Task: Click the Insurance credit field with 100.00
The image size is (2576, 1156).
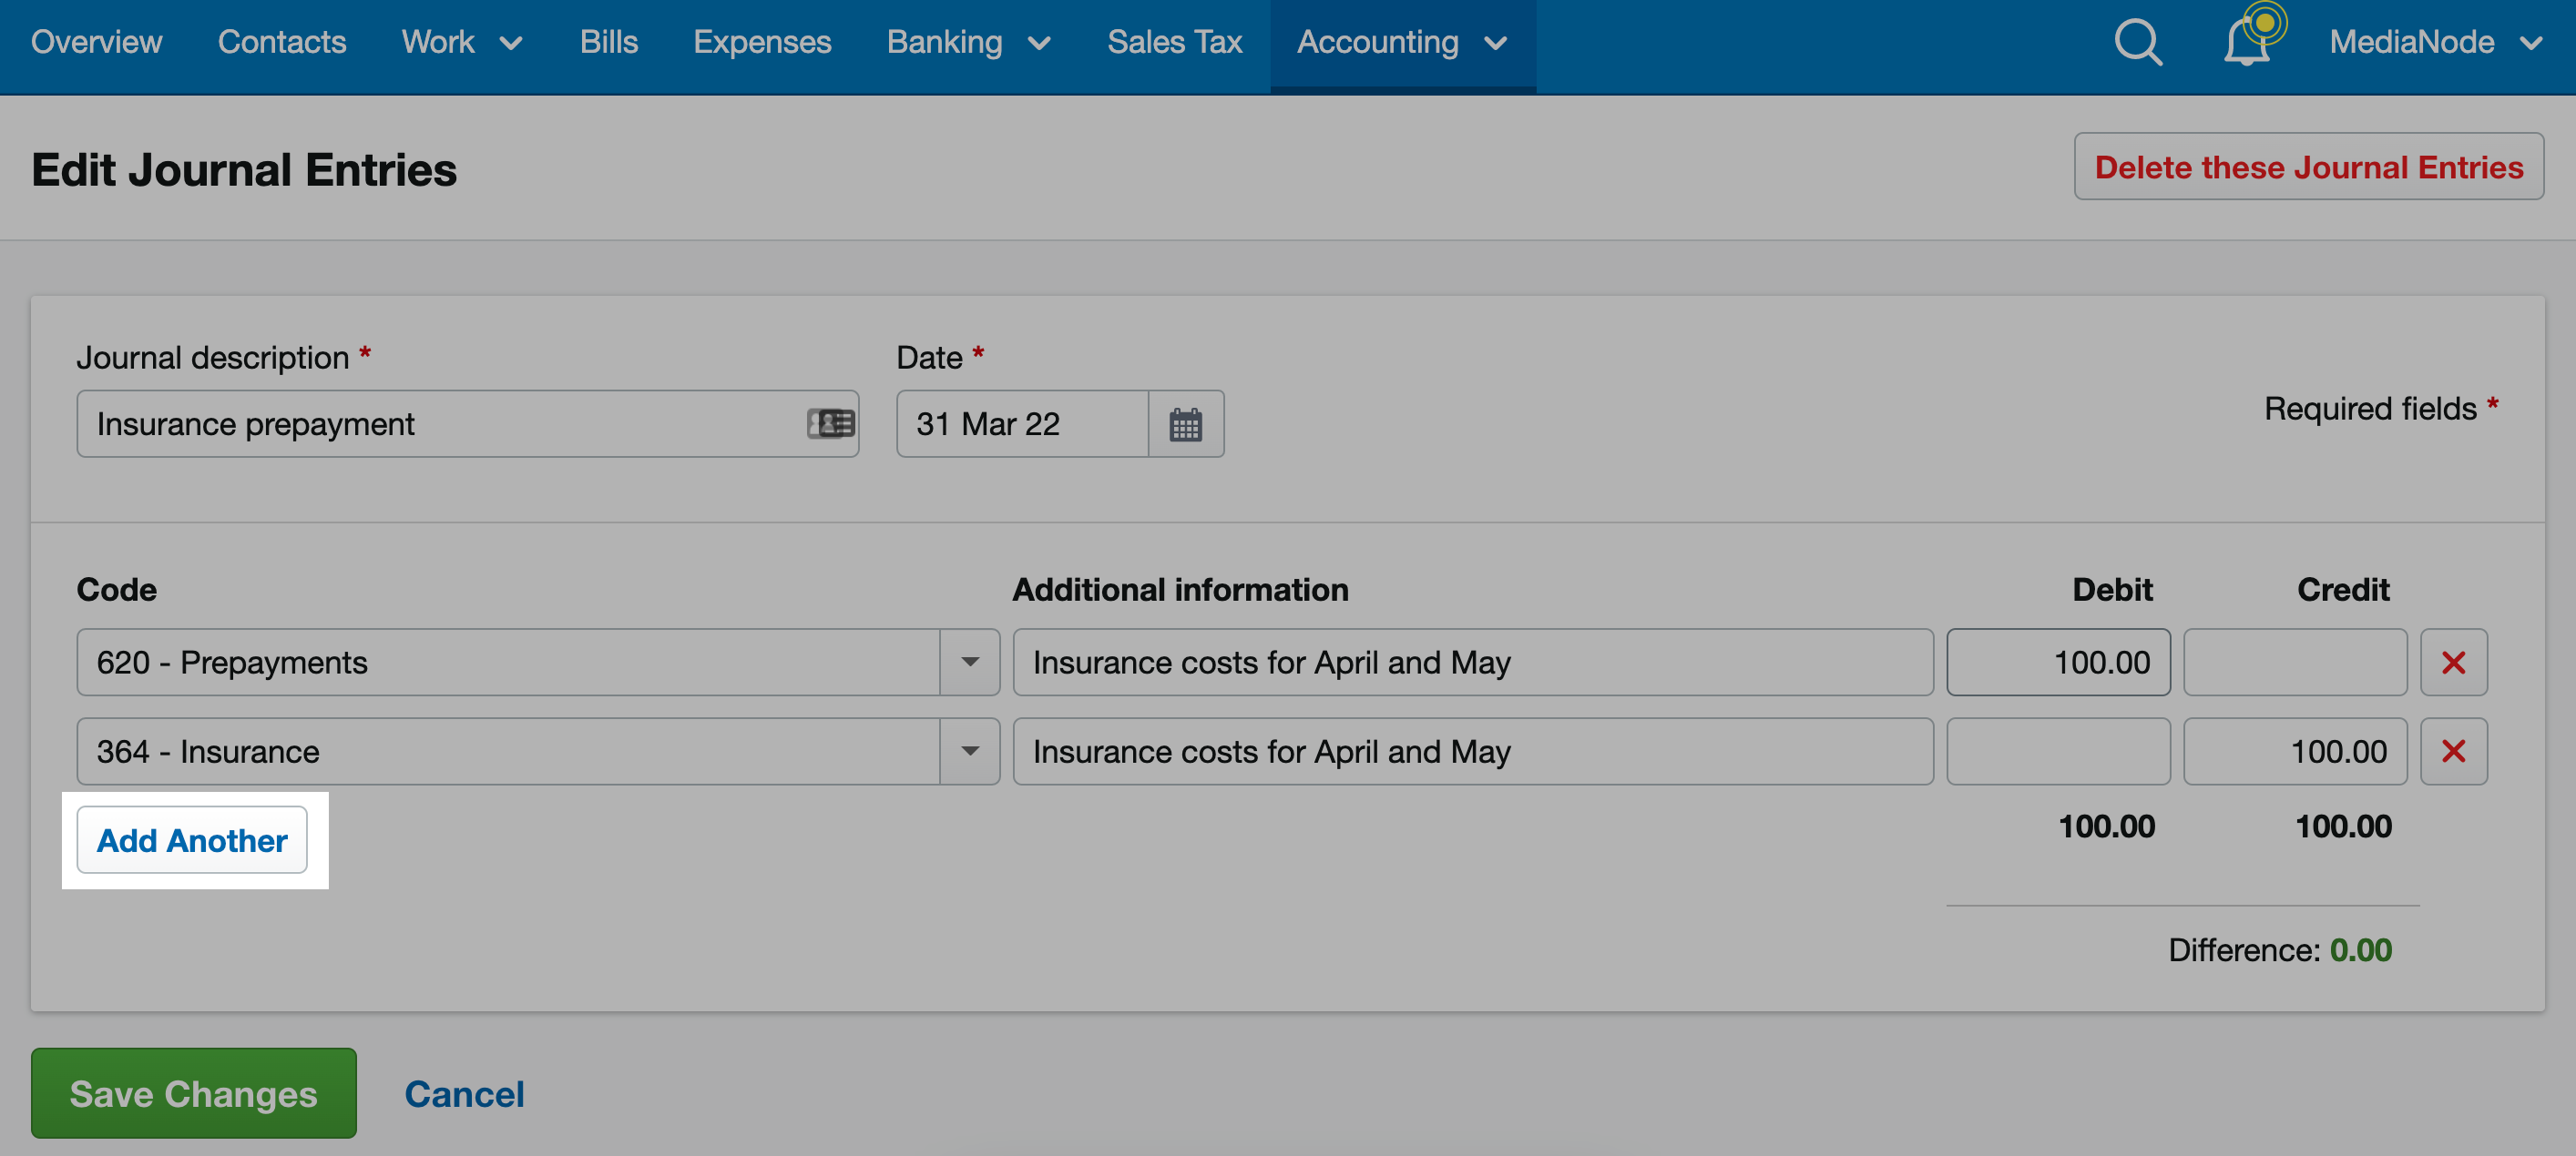Action: pos(2294,751)
